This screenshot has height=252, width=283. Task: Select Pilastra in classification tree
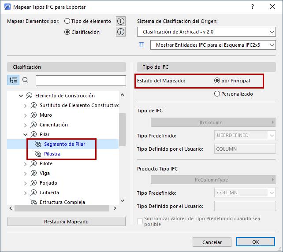point(52,154)
